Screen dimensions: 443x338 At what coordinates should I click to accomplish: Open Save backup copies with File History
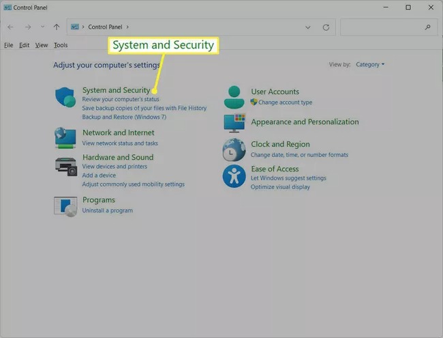[144, 108]
